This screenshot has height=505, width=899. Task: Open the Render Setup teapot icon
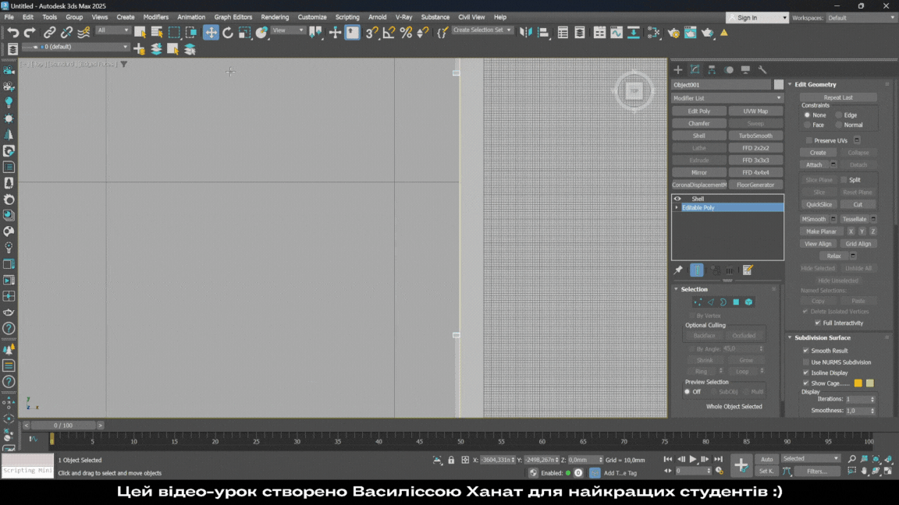point(673,33)
